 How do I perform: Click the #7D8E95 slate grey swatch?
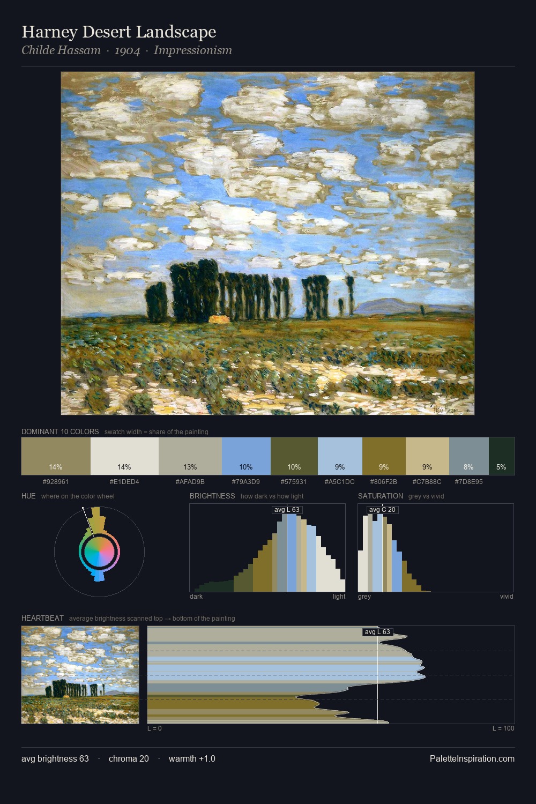[x=469, y=456]
